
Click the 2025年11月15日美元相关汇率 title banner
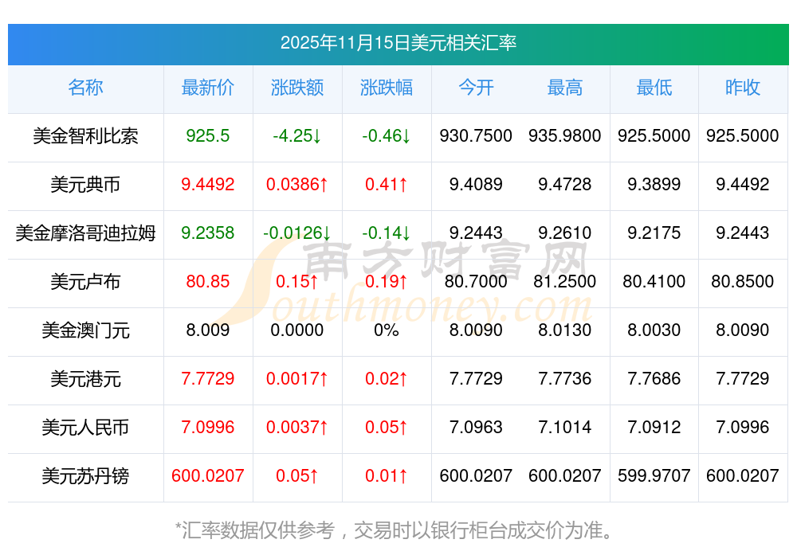(x=398, y=43)
